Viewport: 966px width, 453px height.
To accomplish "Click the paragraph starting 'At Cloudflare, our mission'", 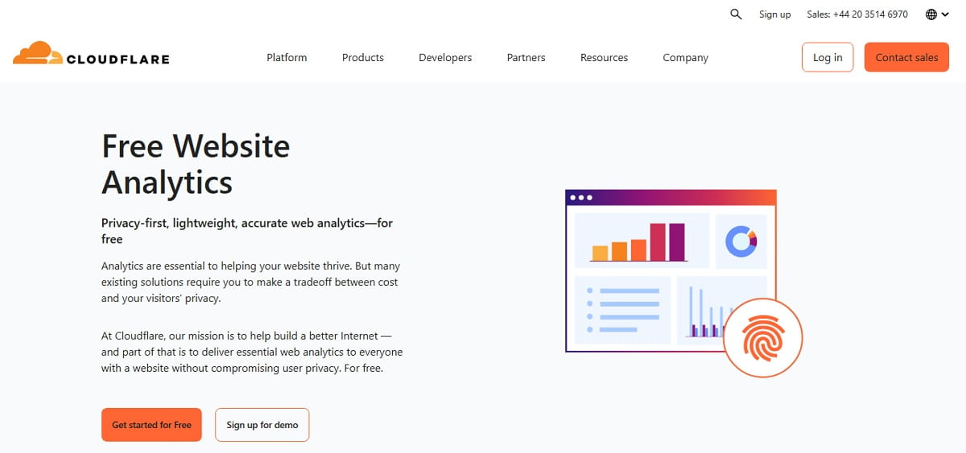I will [x=252, y=352].
